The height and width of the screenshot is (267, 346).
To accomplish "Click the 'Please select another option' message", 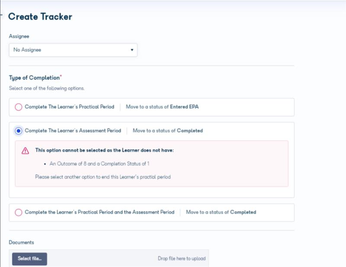I will coord(103,177).
